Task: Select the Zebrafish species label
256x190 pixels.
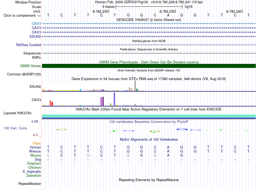Action: coord(34,176)
